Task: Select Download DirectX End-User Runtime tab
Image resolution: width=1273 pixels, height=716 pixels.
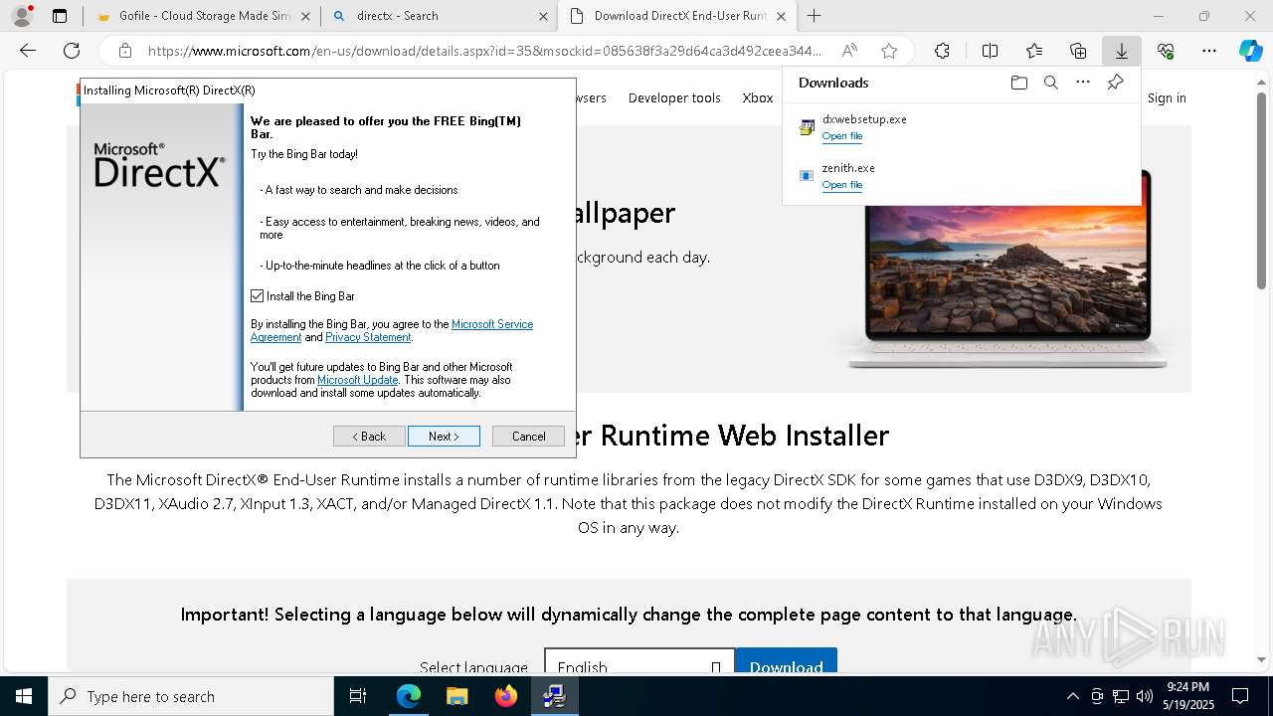Action: [x=676, y=16]
